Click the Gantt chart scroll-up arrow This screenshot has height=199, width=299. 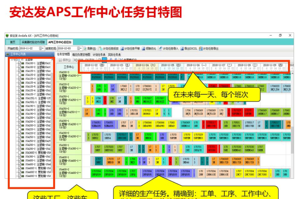click(x=292, y=73)
